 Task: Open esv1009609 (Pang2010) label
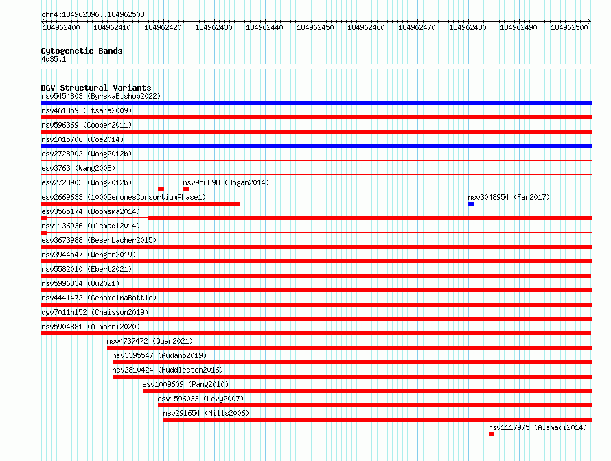pyautogui.click(x=185, y=384)
